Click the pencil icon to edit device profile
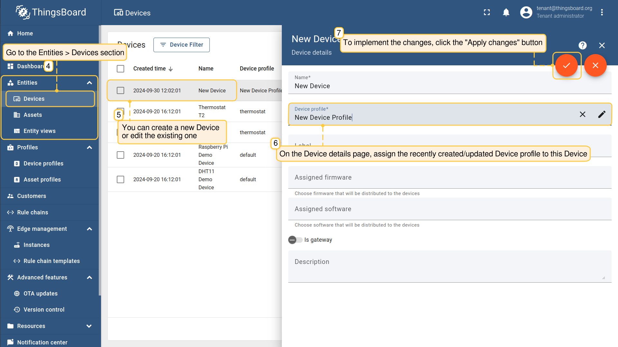The width and height of the screenshot is (618, 347). tap(602, 114)
